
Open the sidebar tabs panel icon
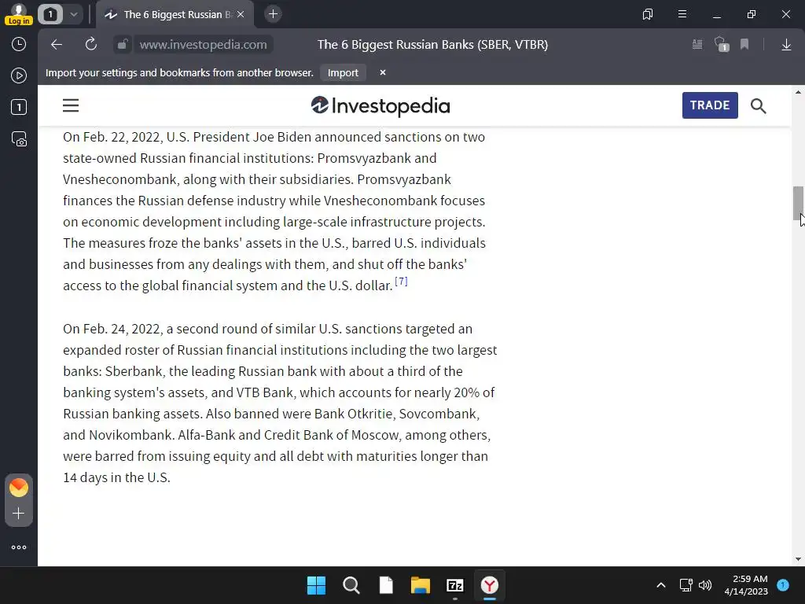[19, 107]
